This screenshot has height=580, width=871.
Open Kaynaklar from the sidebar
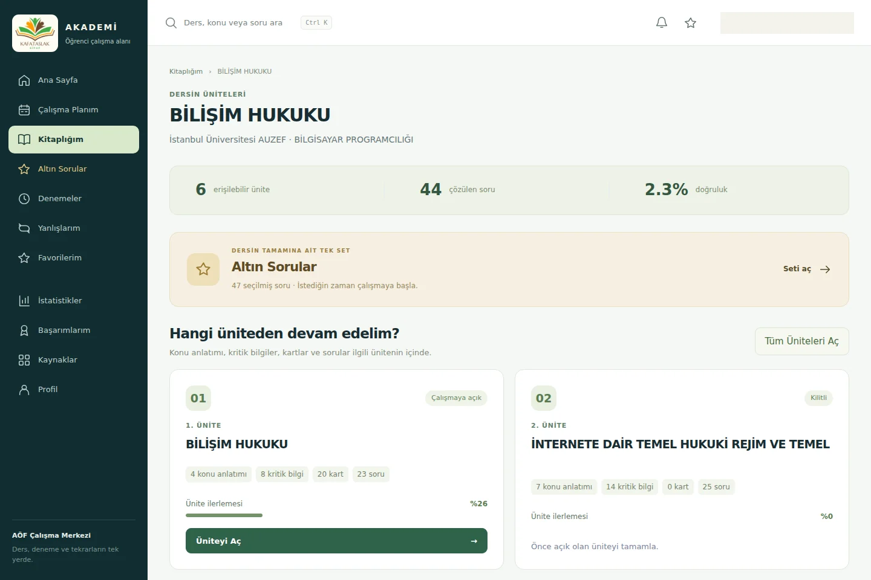[x=74, y=360]
